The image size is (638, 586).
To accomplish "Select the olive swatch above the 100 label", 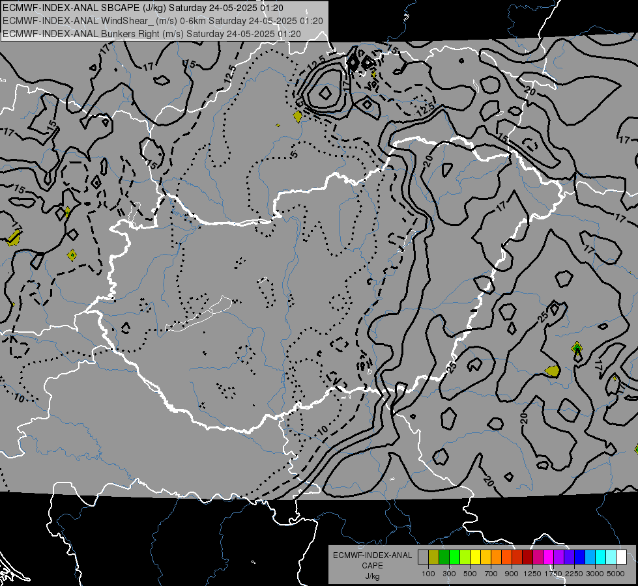I will (x=434, y=557).
